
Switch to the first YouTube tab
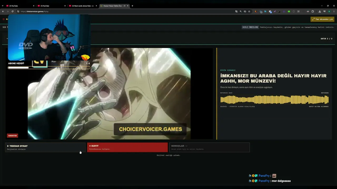20,6
